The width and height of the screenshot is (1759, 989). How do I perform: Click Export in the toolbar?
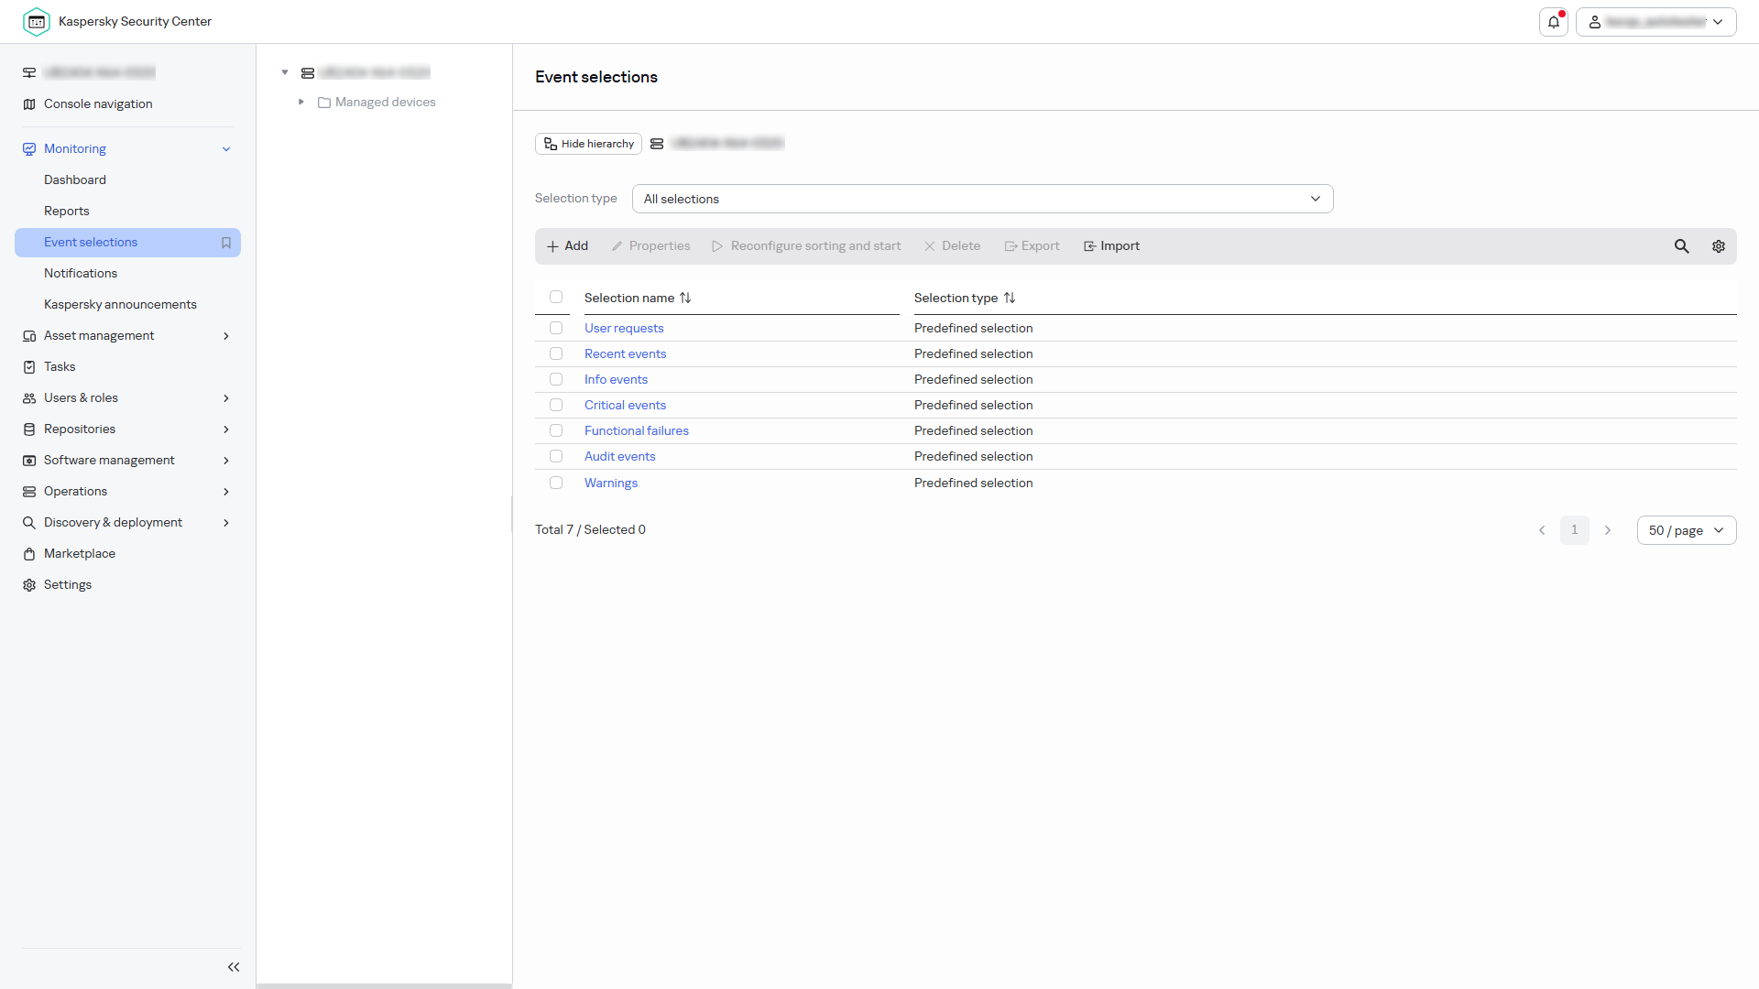[1032, 246]
